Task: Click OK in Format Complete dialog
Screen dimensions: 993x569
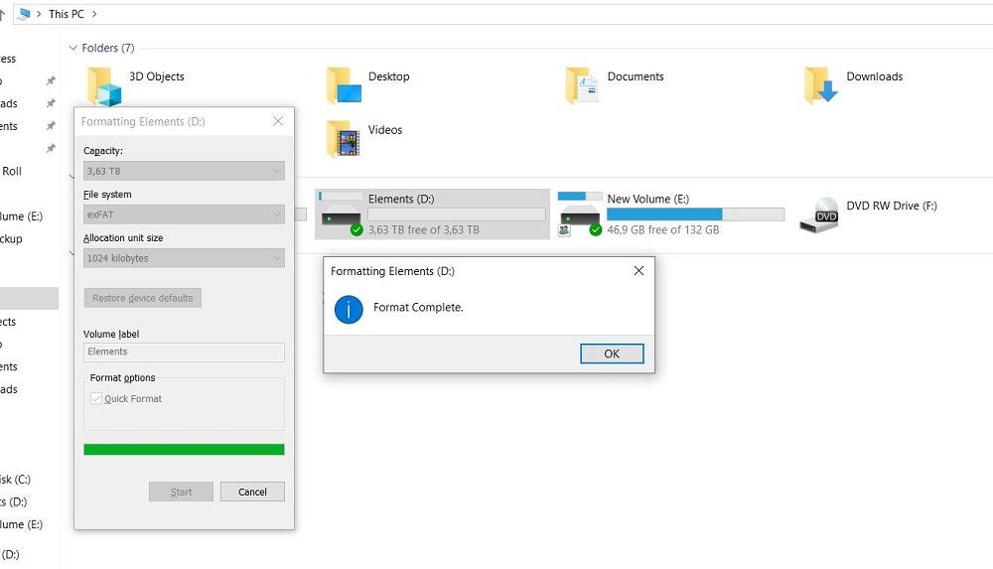Action: click(612, 354)
